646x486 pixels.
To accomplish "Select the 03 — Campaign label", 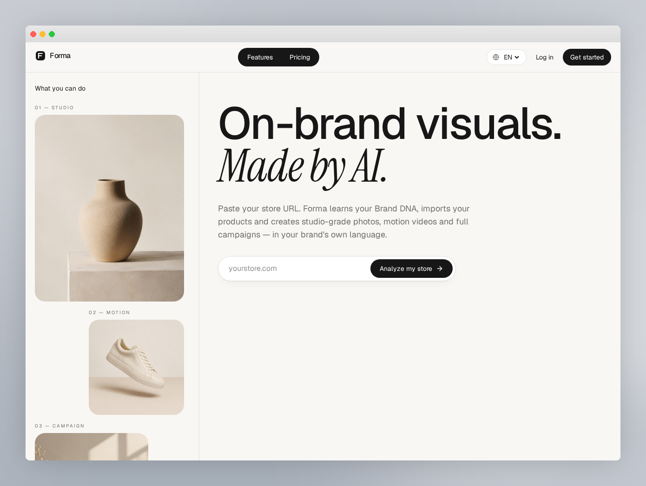I will coord(59,426).
